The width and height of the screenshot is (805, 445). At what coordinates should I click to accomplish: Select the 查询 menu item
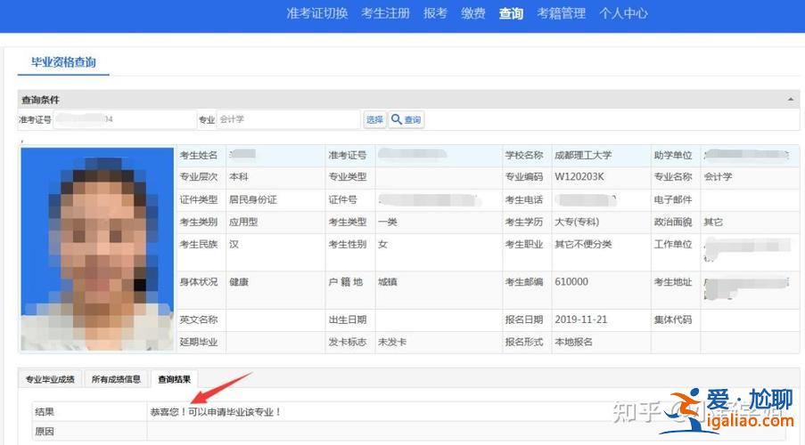511,13
